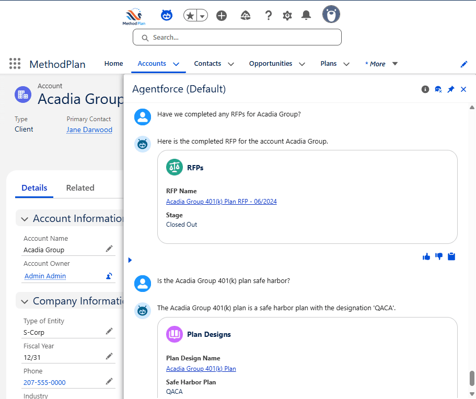Expand the Opportunities tab dropdown chevron
Viewport: 476px width, 399px height.
[302, 64]
